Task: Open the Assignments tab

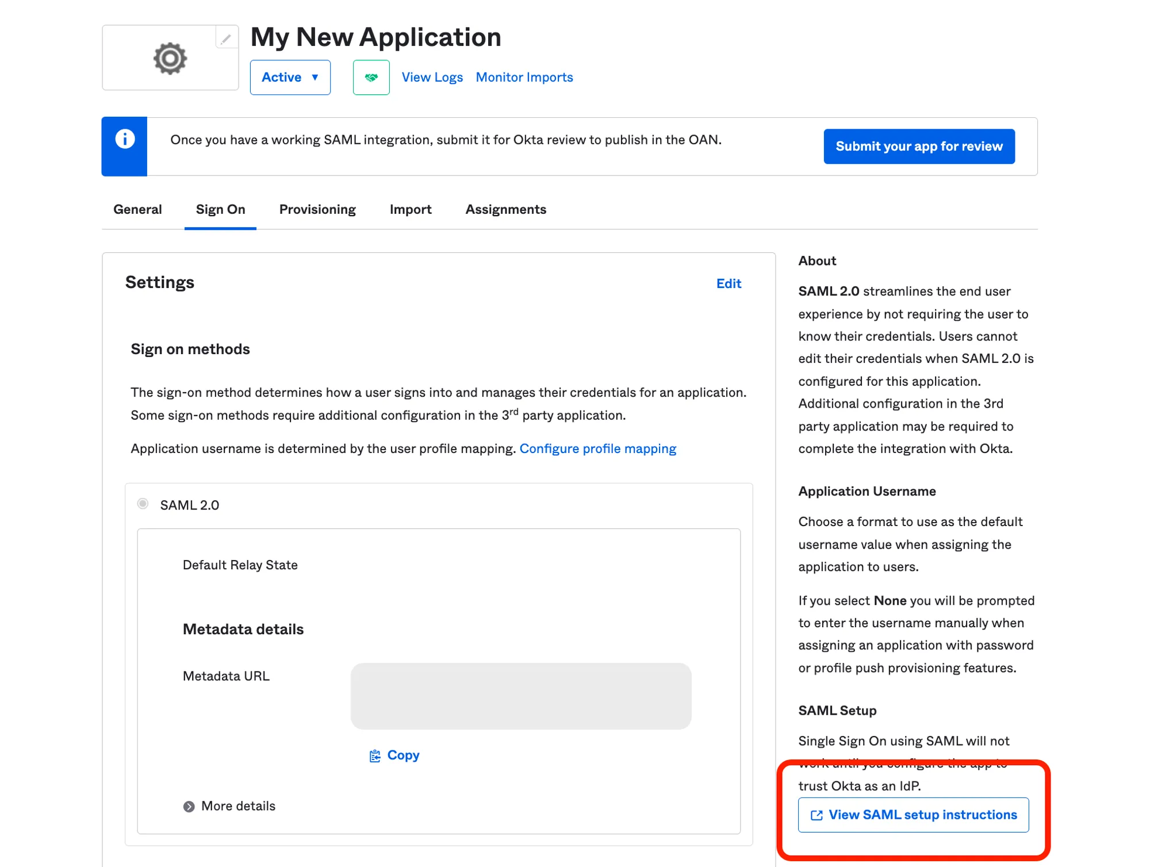Action: [x=506, y=209]
